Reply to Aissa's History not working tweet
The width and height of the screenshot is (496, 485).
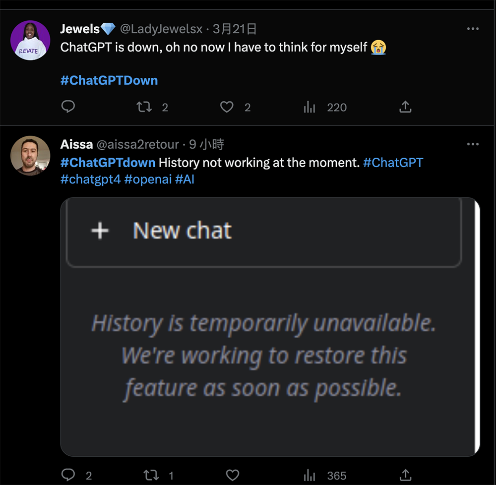point(68,476)
